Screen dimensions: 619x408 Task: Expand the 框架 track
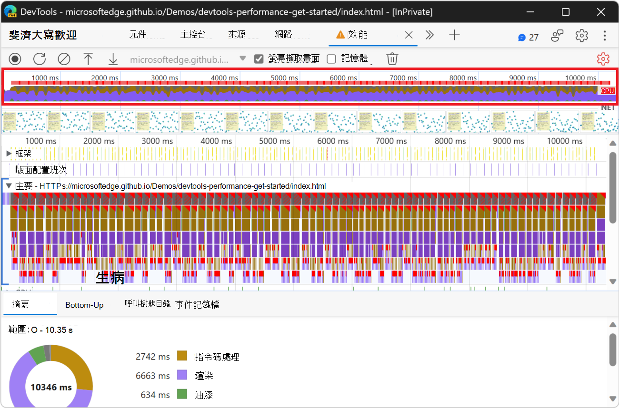coord(9,154)
